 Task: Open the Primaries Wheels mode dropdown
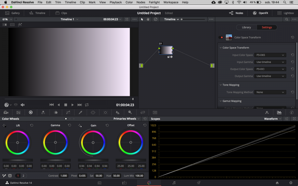click(x=126, y=119)
